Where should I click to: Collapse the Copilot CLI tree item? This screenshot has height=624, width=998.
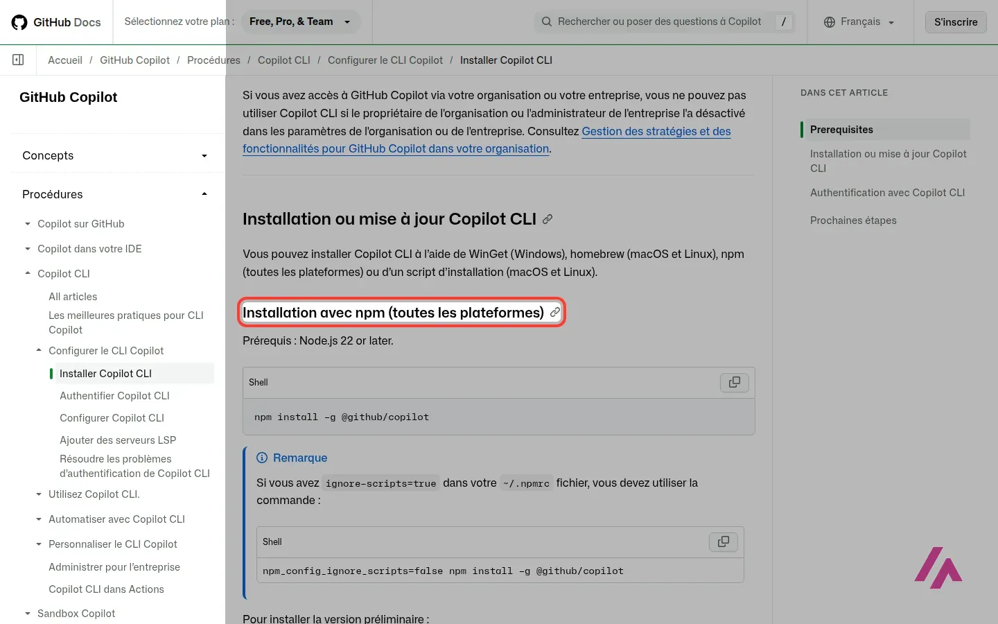coord(28,274)
